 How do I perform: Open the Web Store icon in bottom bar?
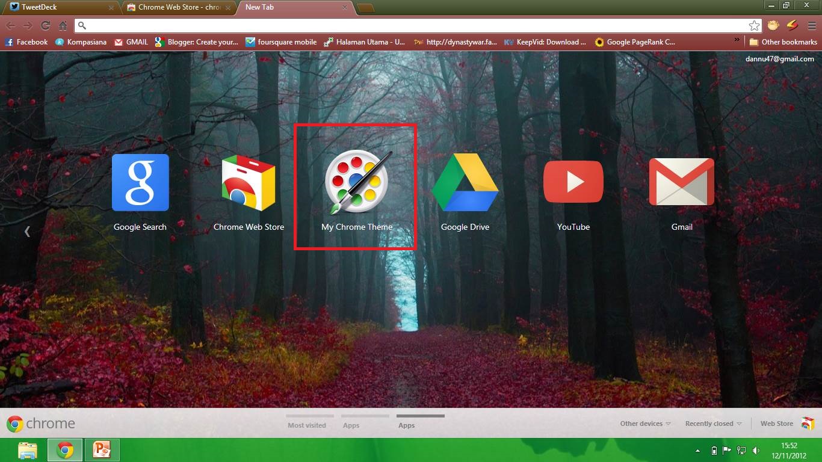[808, 423]
